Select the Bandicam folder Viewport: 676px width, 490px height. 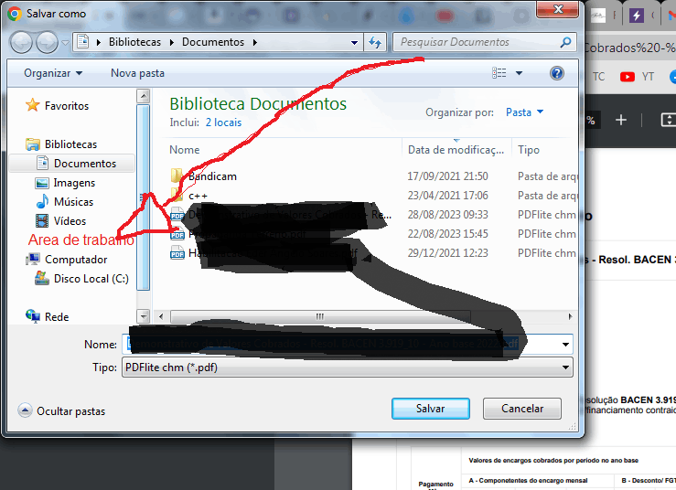212,176
